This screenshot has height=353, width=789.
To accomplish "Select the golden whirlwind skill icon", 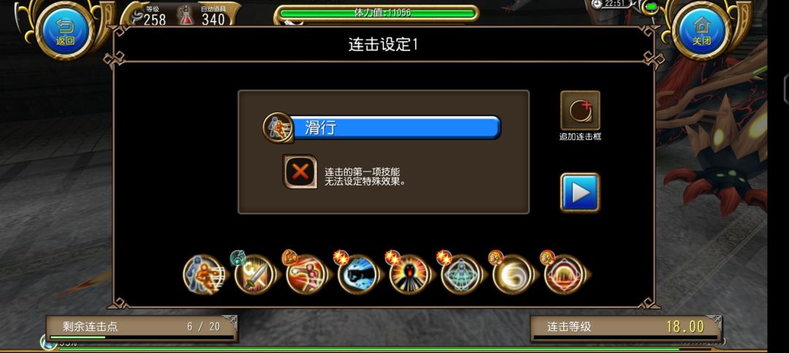I will click(x=512, y=275).
